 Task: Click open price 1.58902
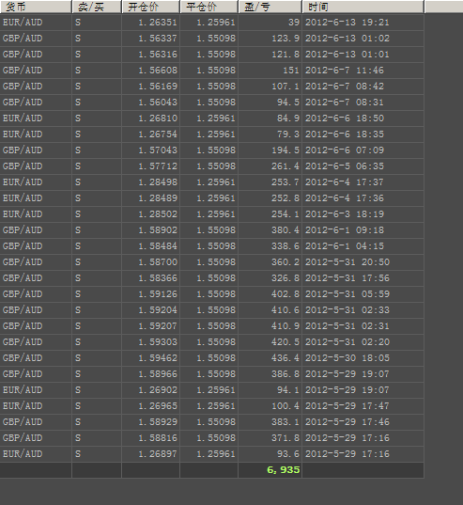click(158, 230)
